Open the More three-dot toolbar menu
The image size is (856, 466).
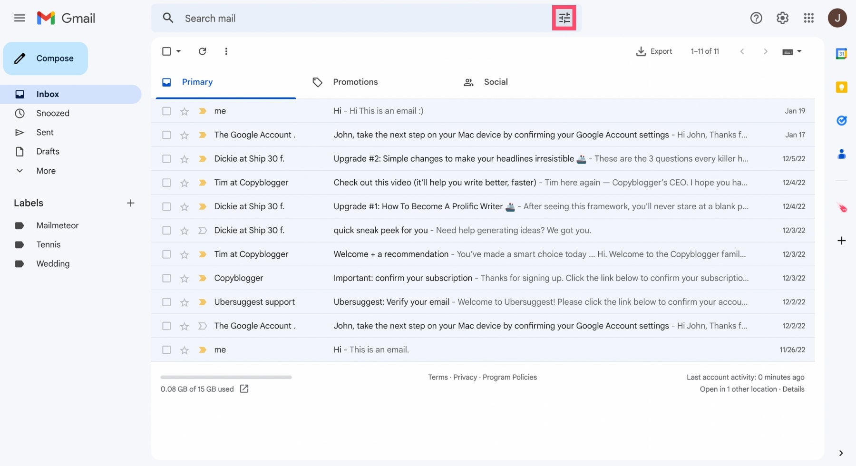tap(226, 51)
